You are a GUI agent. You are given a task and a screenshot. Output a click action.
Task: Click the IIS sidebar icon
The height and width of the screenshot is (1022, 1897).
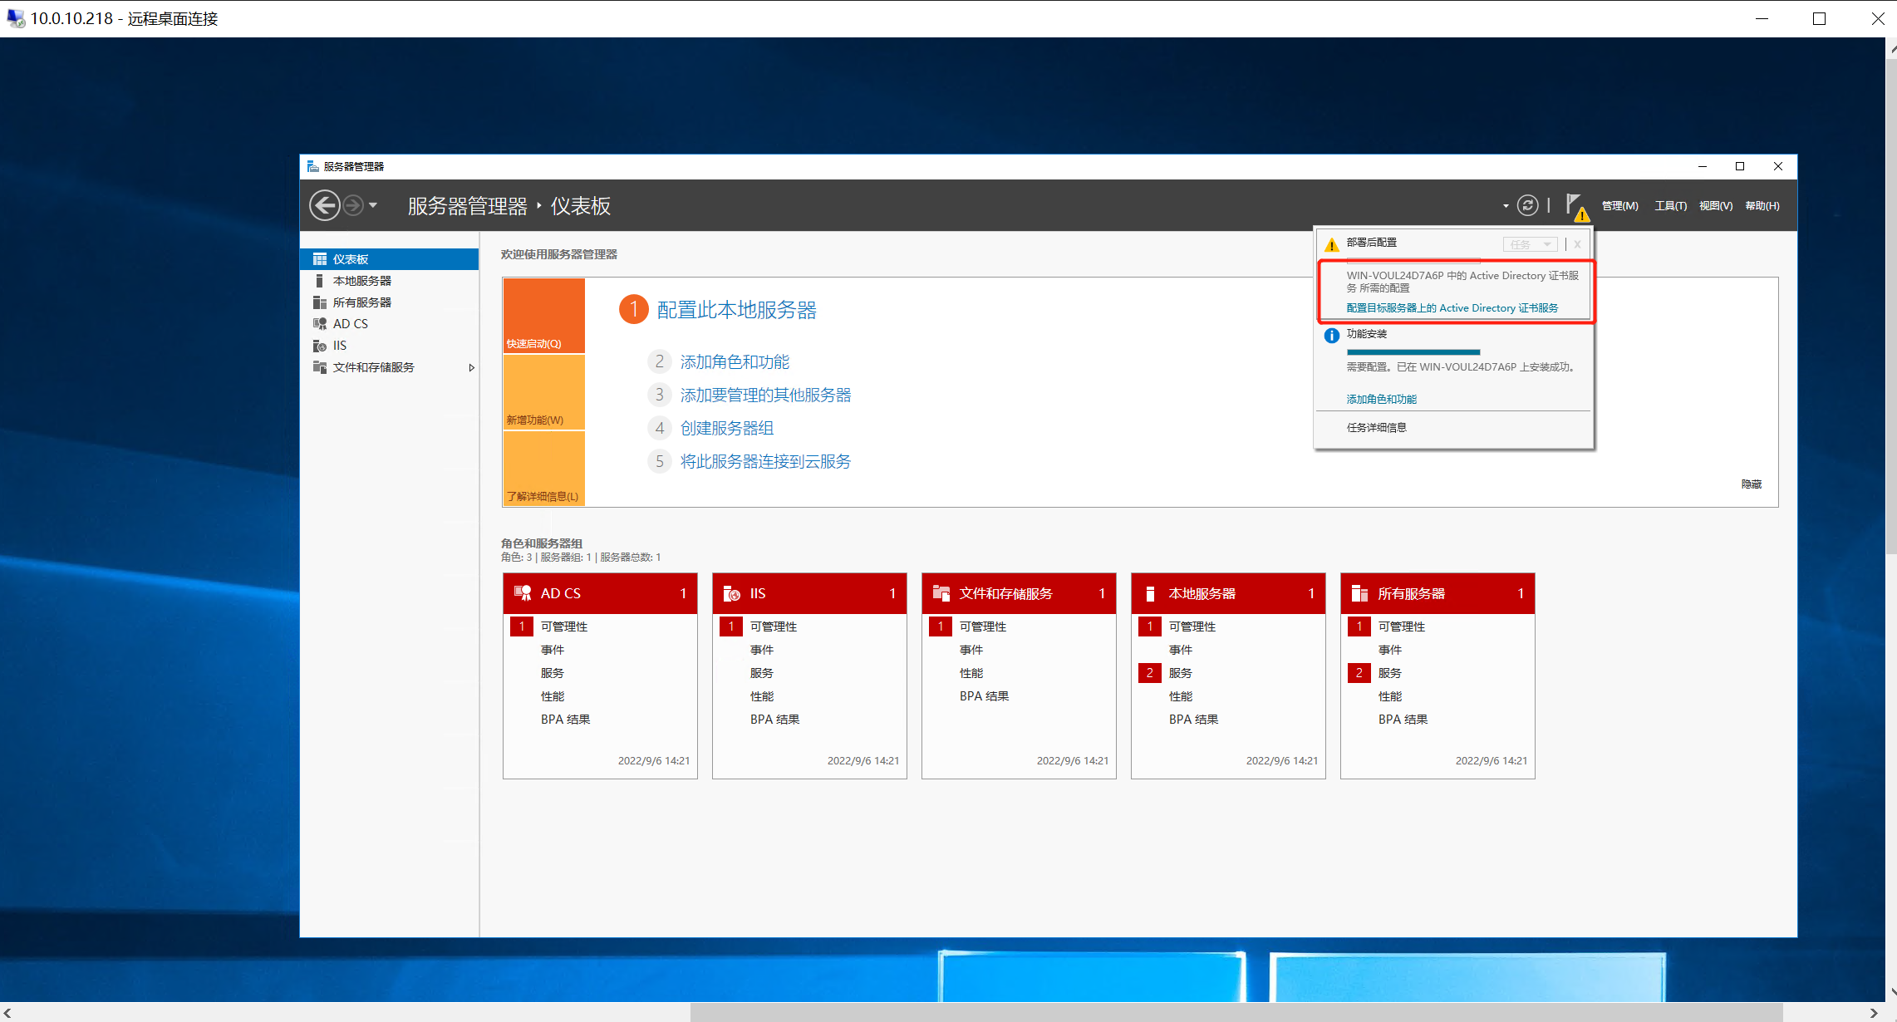pos(320,346)
